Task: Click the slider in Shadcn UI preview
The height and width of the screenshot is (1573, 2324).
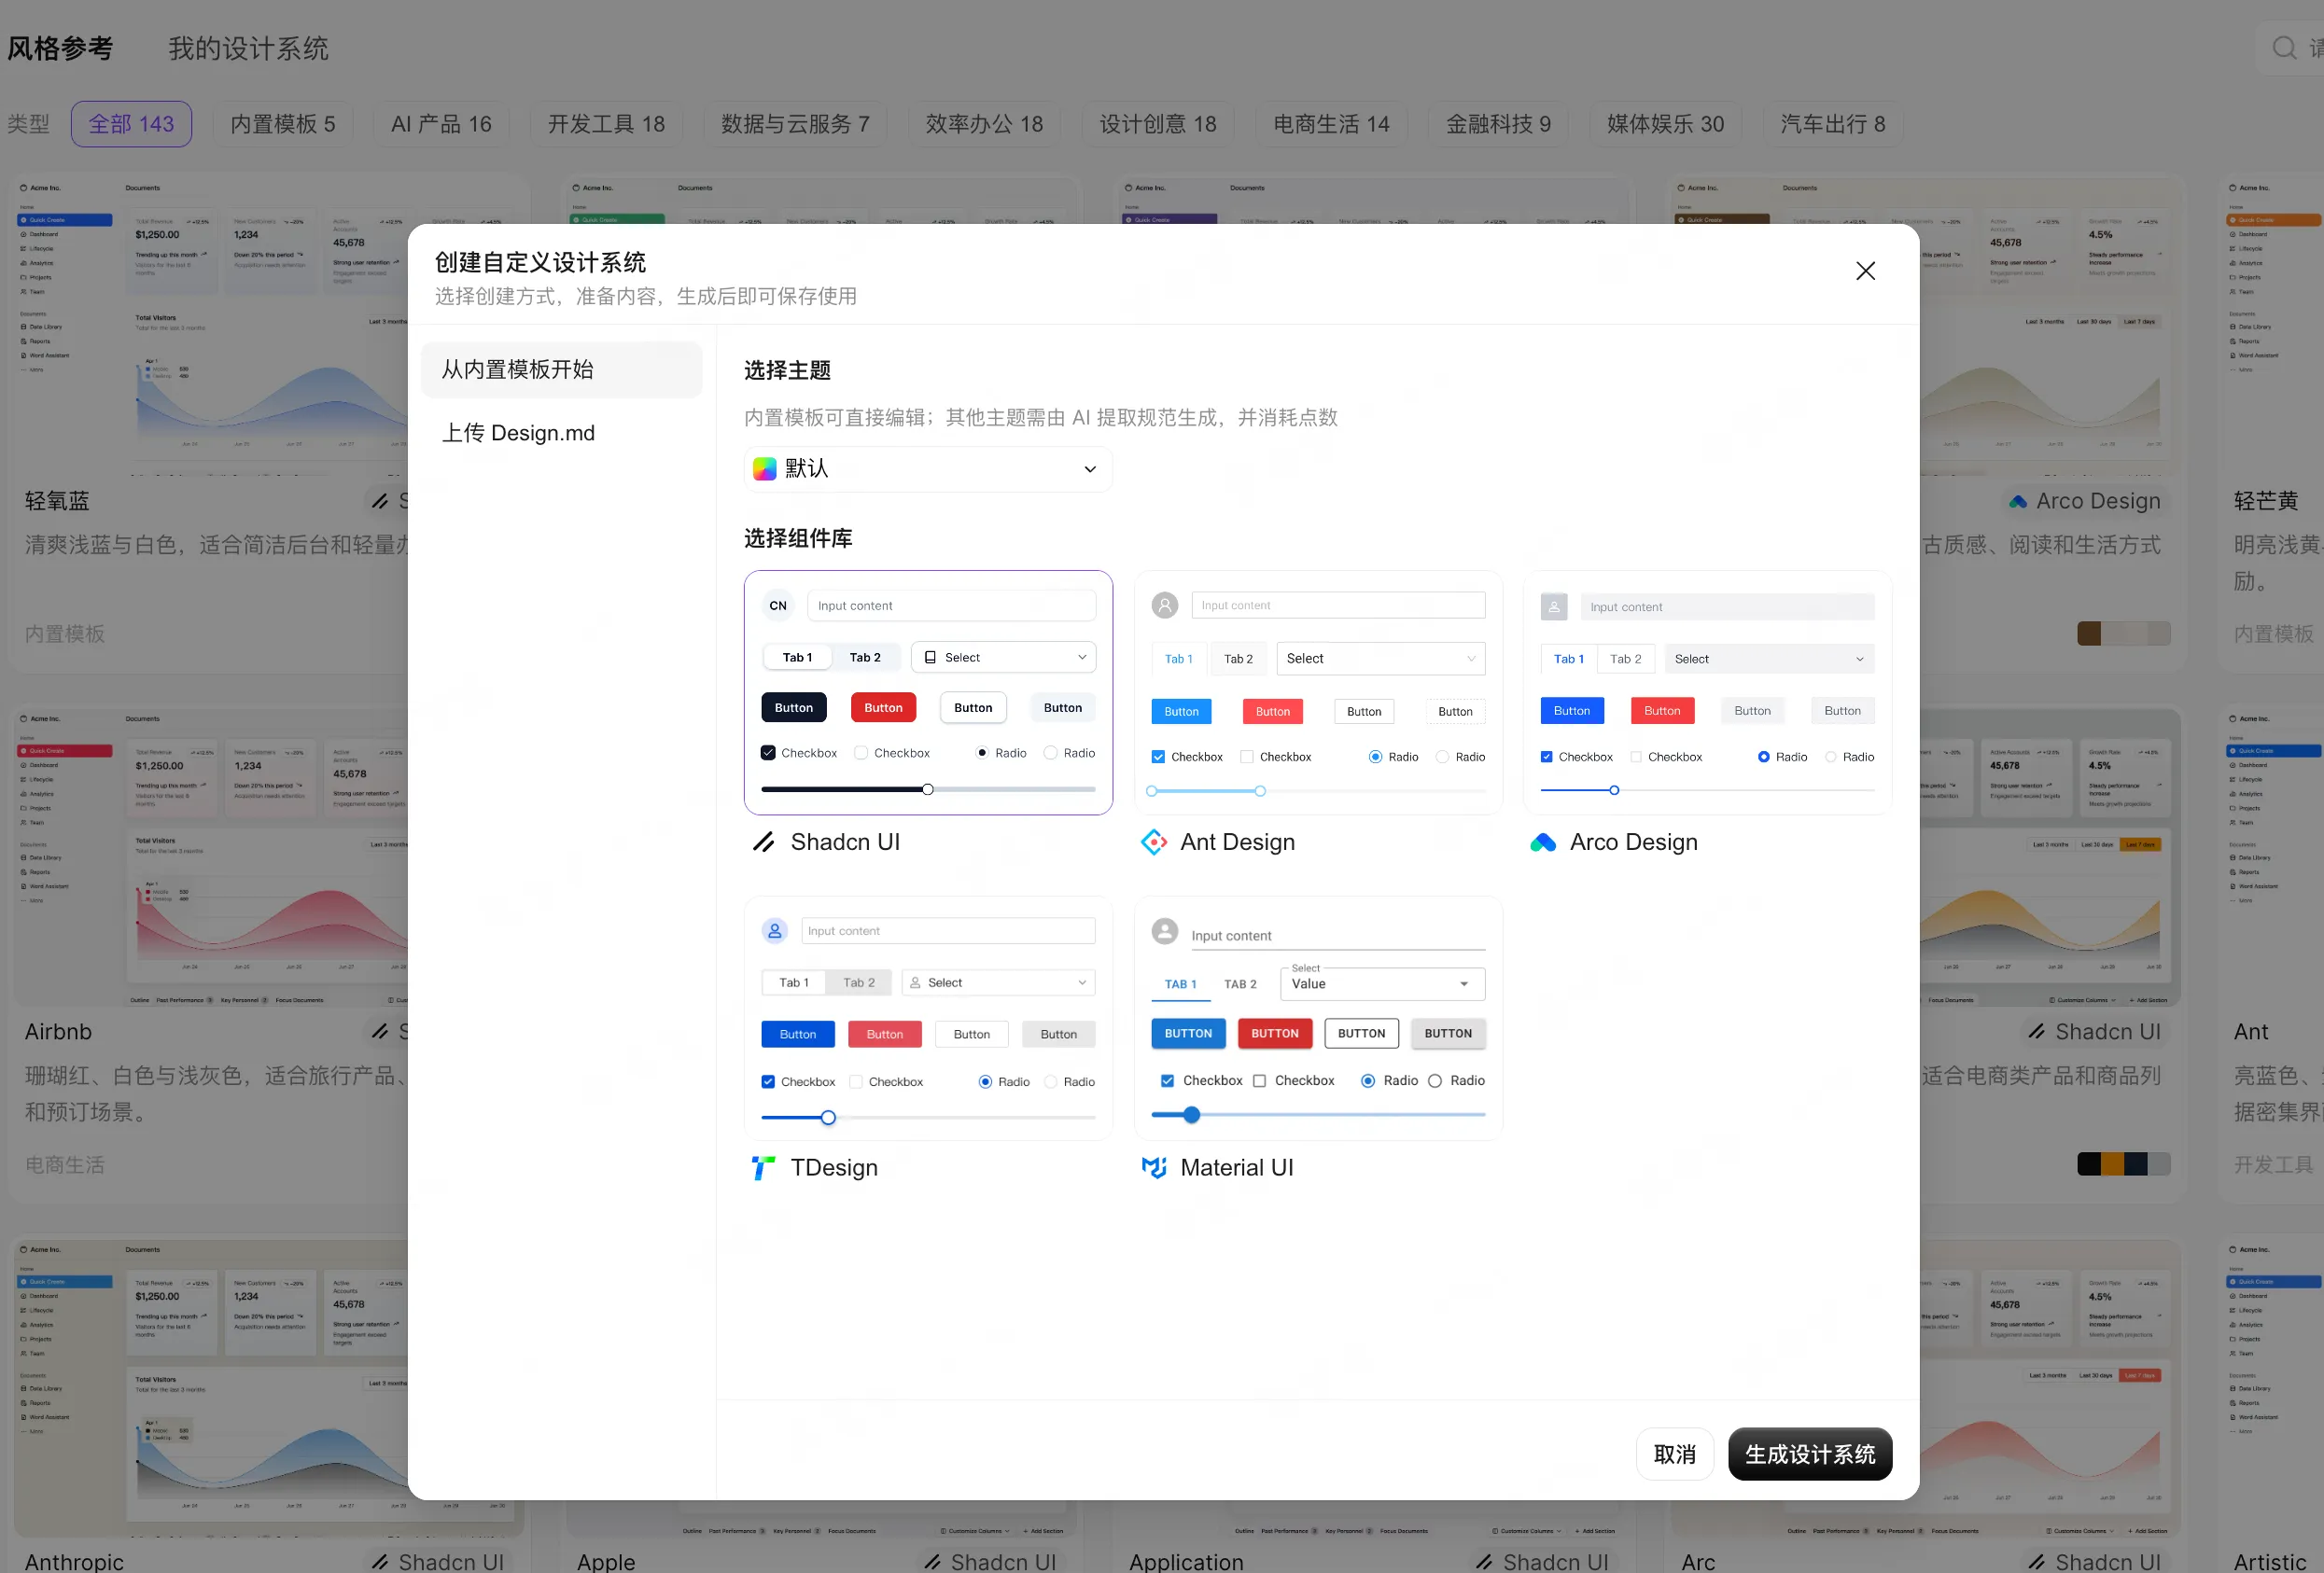Action: pos(928,789)
